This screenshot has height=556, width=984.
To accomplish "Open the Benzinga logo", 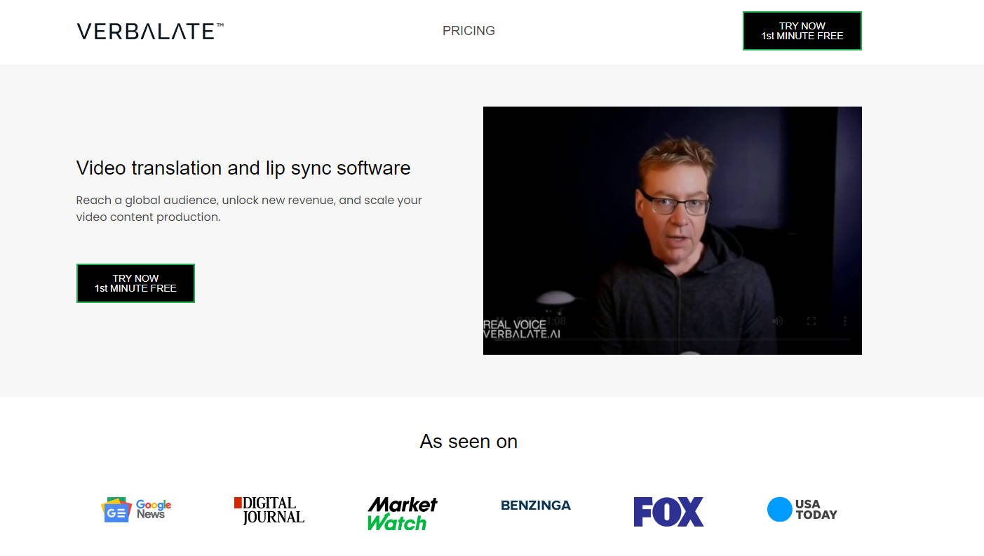I will (536, 505).
